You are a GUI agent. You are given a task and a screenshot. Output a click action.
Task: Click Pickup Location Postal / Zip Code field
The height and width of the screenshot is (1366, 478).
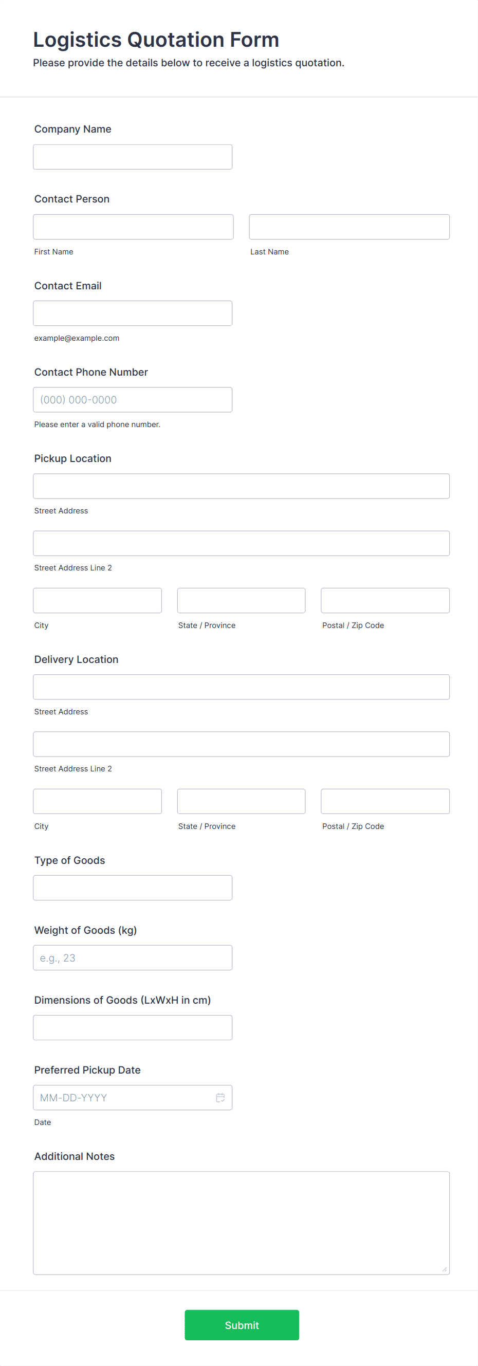384,600
